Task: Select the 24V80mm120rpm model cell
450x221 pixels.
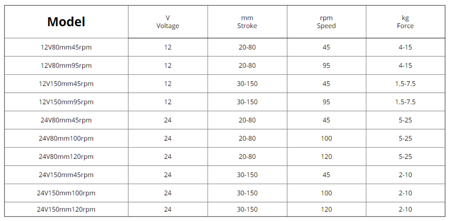Action: click(x=66, y=157)
